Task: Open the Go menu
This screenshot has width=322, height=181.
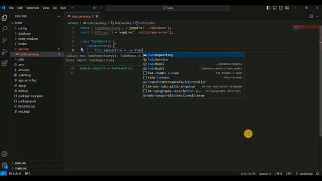Action: (x=55, y=8)
